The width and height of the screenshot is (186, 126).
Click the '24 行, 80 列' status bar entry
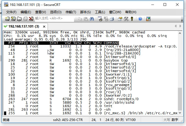point(114,120)
